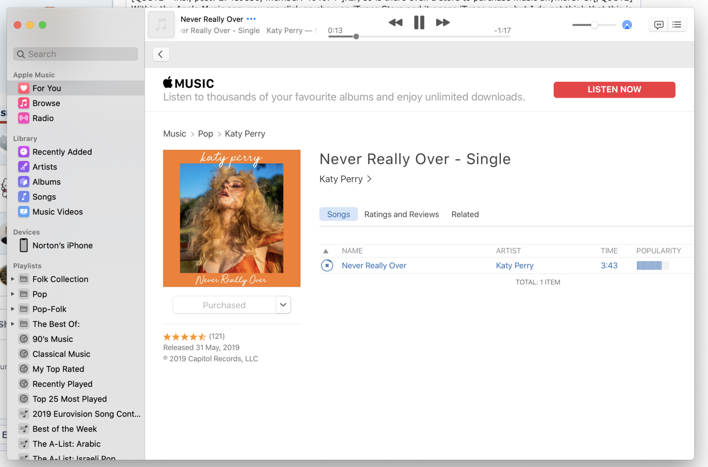708x467 pixels.
Task: Sort songs by the NAME column header
Action: click(352, 251)
